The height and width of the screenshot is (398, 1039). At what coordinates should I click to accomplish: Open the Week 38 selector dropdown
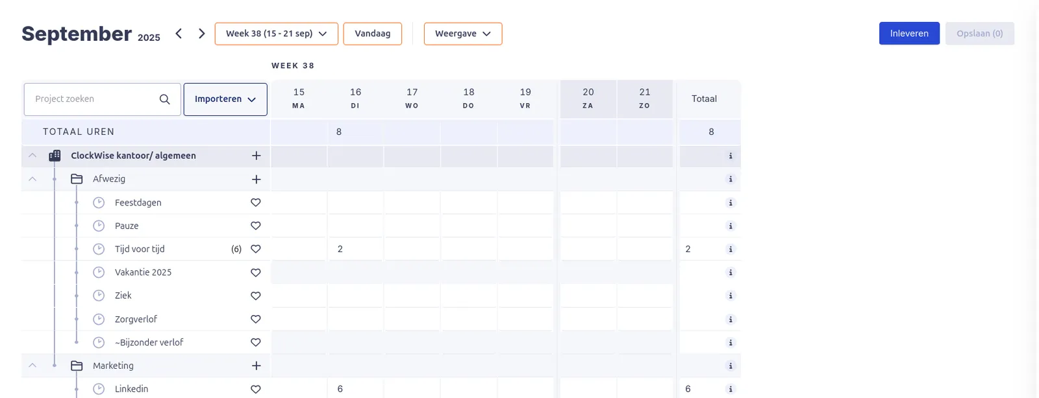pyautogui.click(x=277, y=34)
